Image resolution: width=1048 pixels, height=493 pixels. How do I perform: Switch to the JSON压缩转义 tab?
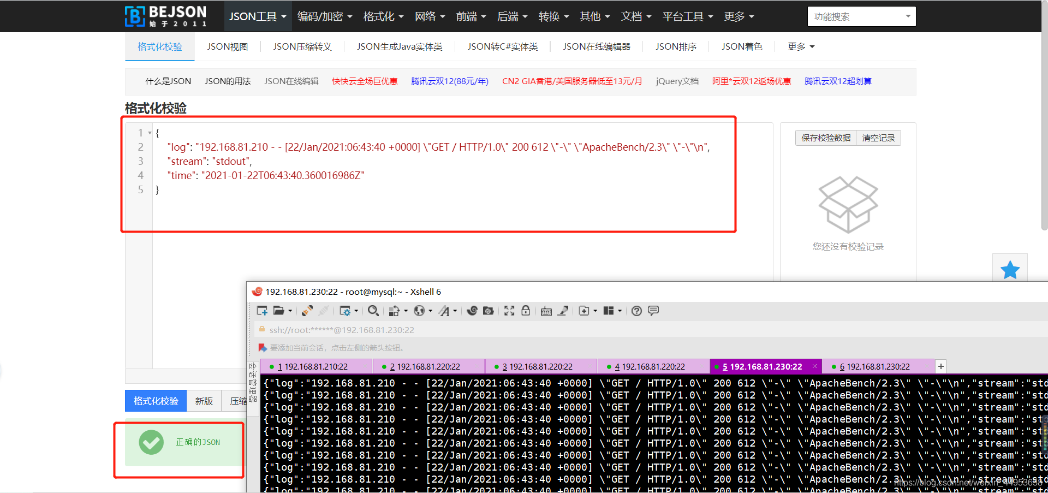pos(302,46)
